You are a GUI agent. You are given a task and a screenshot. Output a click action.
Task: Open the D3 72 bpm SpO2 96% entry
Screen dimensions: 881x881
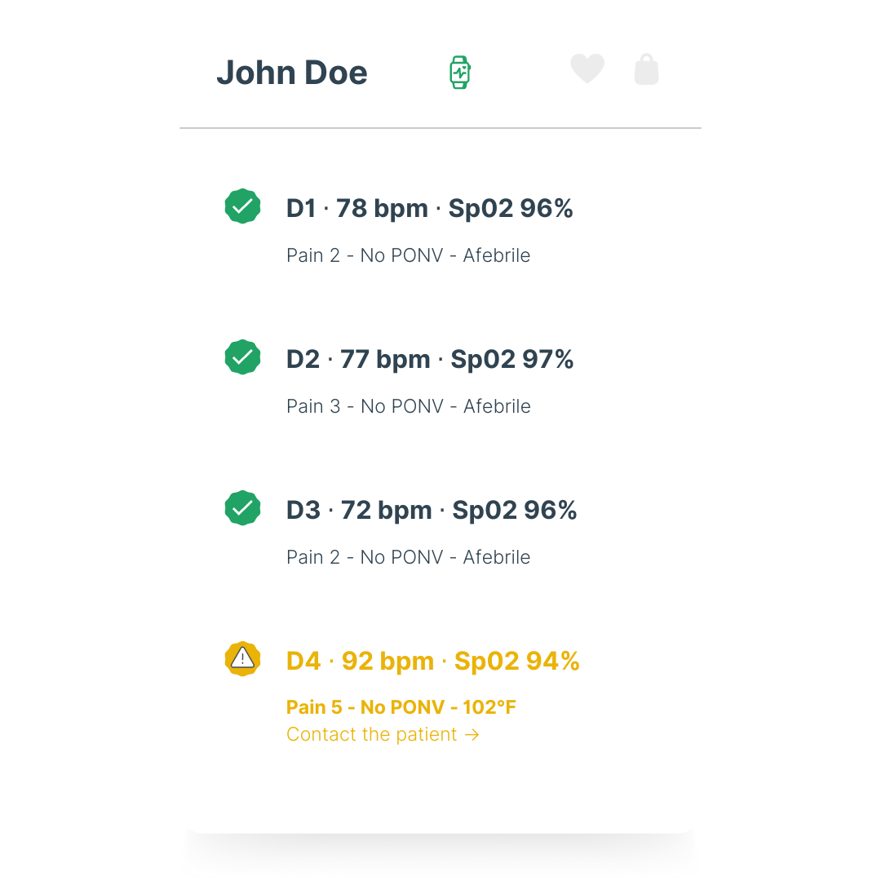(x=432, y=511)
